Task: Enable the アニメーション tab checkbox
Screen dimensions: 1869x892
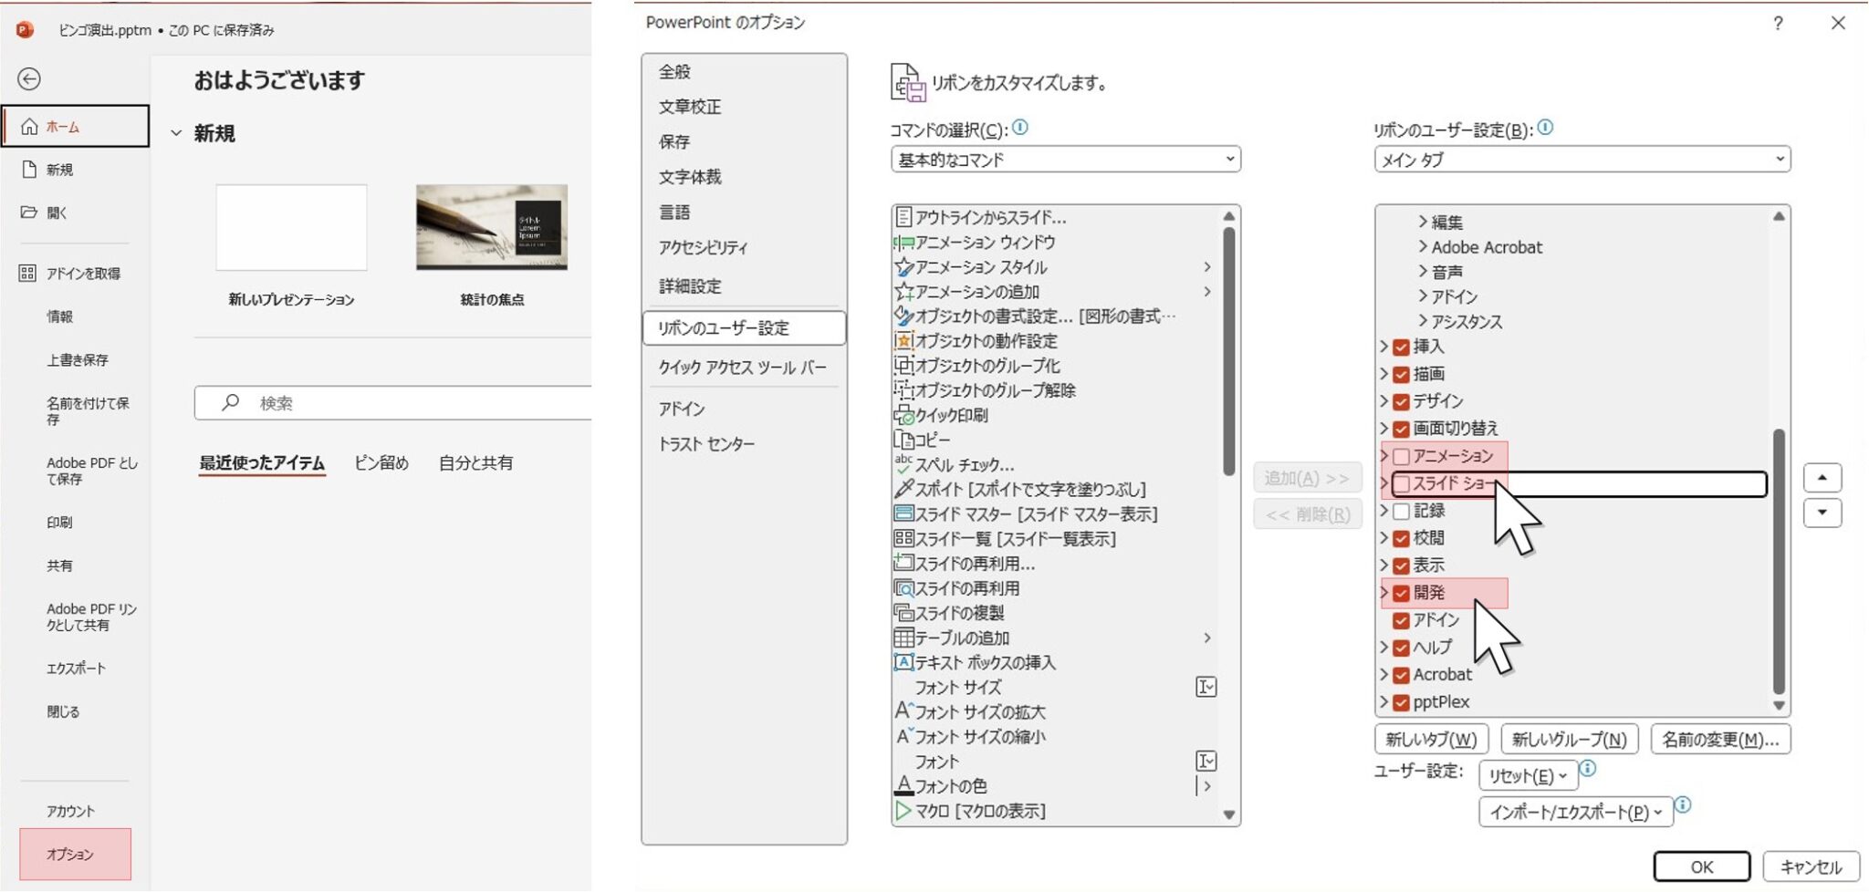Action: pos(1402,456)
